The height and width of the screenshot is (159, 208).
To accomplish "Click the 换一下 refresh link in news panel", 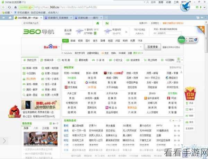I will [54, 124].
